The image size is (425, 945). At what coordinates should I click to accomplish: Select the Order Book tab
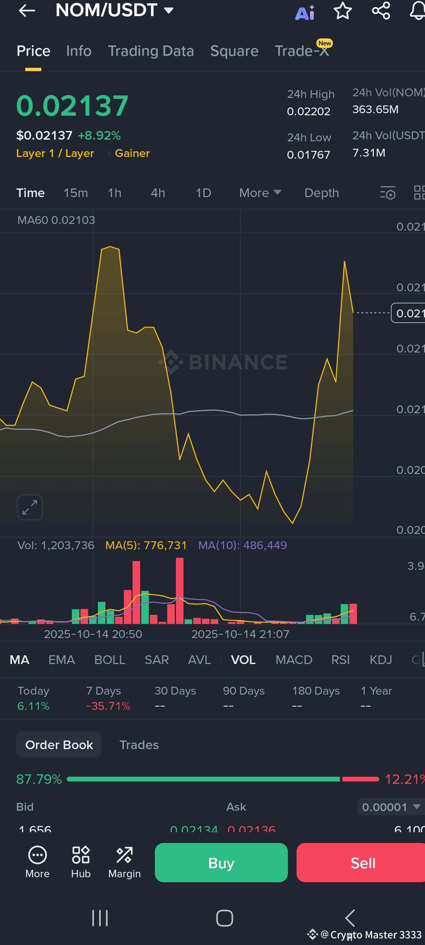point(59,745)
